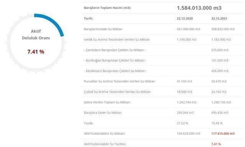
Task: Click the 1.290.136 m3 value
Action: click(221, 102)
